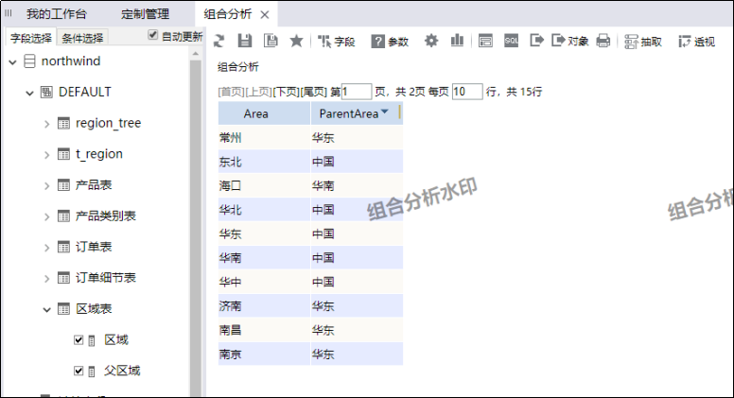The height and width of the screenshot is (398, 734).
Task: Click the 父区域 field column icon
Action: pyautogui.click(x=92, y=372)
